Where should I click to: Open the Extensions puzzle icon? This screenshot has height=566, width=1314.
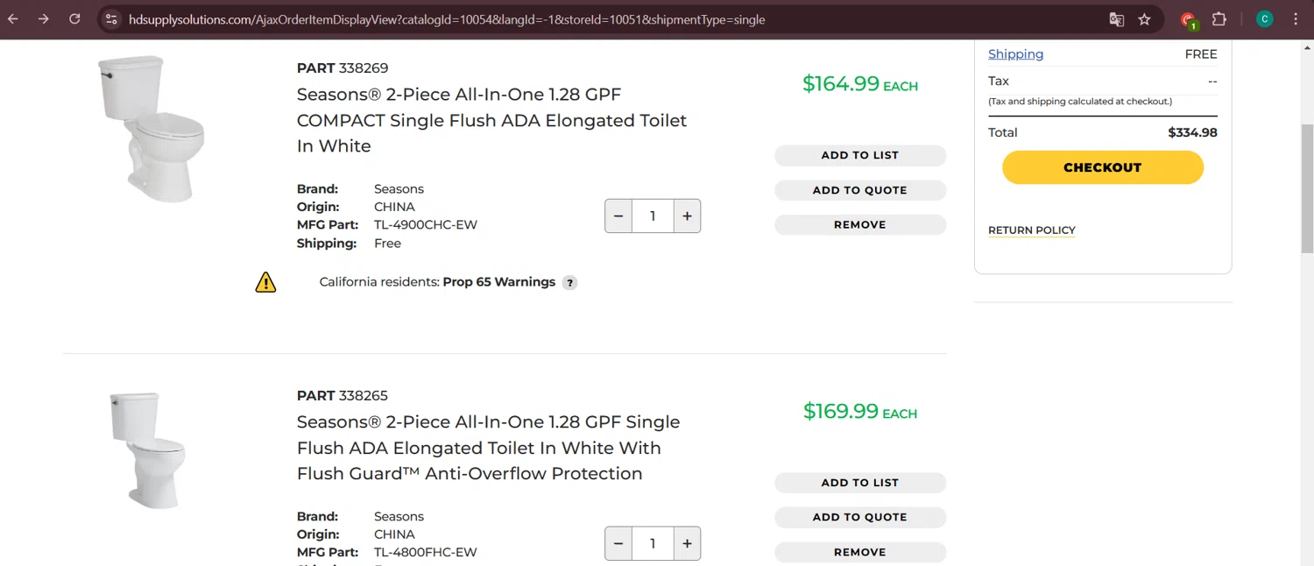click(x=1219, y=19)
